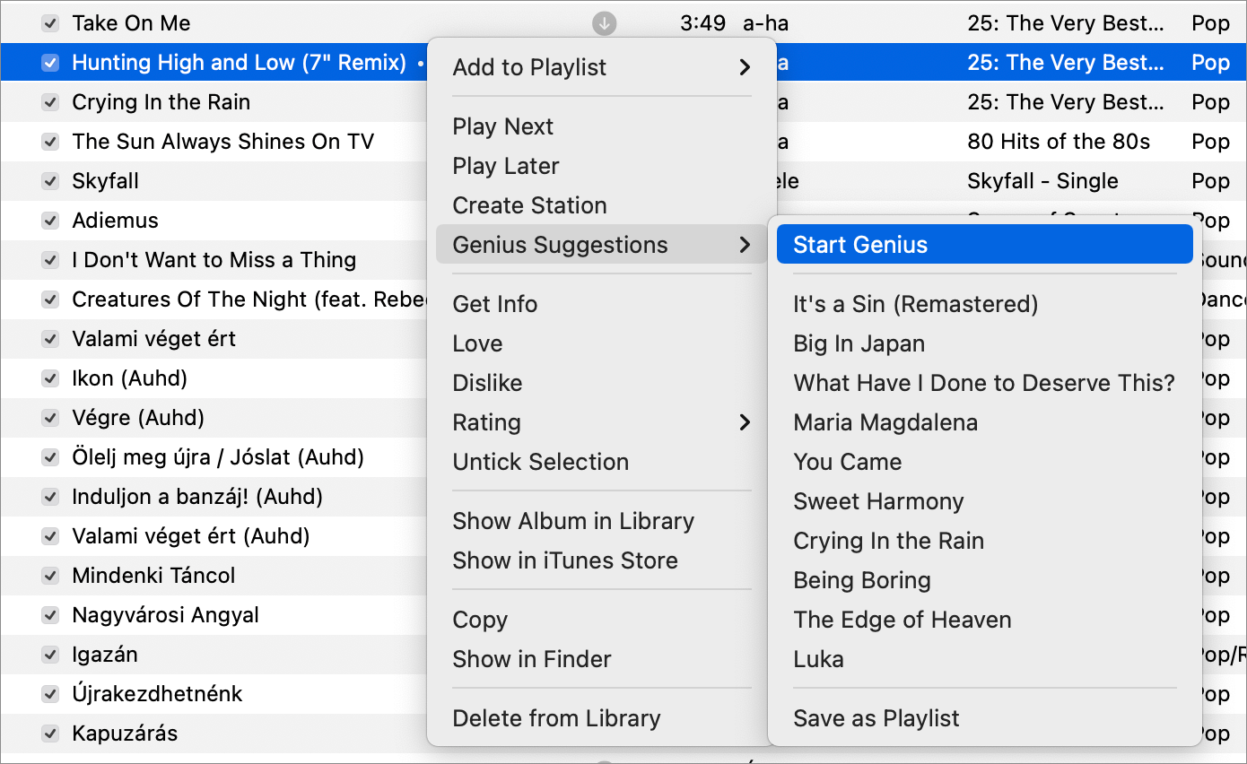Select Save as Playlist option
The height and width of the screenshot is (764, 1247).
tap(876, 718)
